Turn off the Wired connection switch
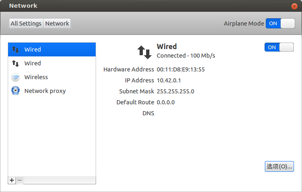The image size is (302, 192). point(279,47)
